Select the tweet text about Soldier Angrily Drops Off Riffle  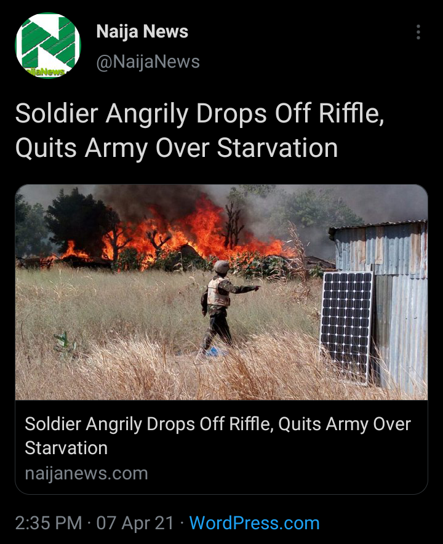[x=200, y=130]
